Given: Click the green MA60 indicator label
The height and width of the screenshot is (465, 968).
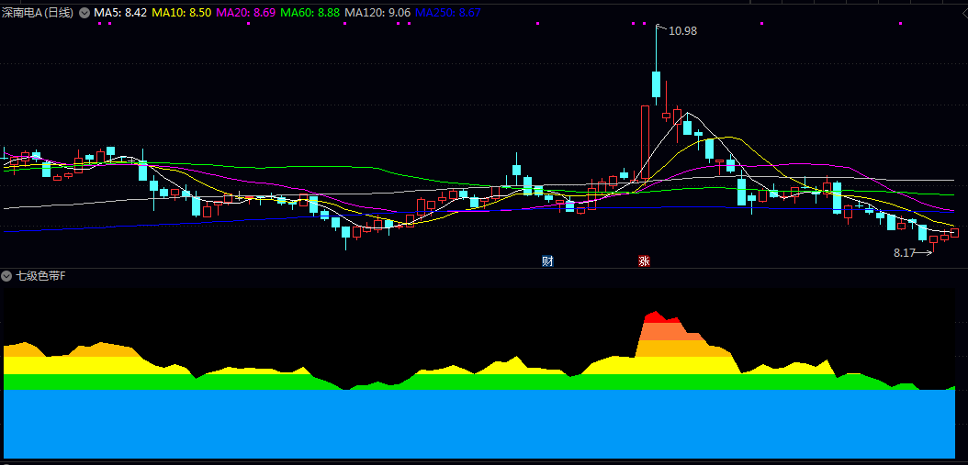Looking at the screenshot, I should [310, 14].
